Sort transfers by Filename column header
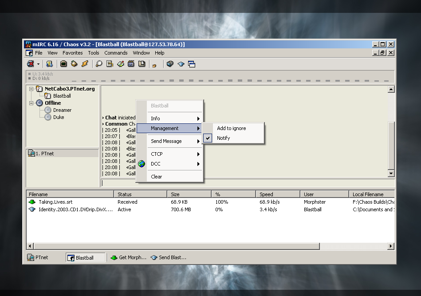 pyautogui.click(x=70, y=194)
